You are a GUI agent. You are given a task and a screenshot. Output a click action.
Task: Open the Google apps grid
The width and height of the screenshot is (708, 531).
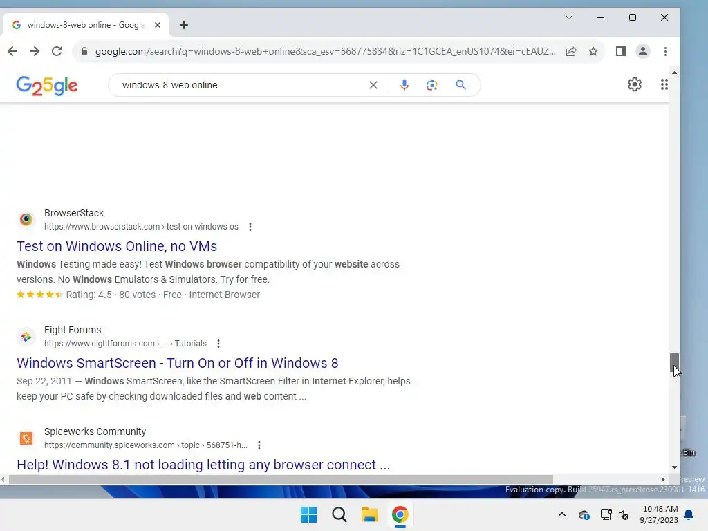coord(664,84)
